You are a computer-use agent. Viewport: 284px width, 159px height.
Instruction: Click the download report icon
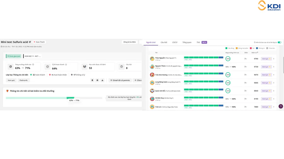102,80
